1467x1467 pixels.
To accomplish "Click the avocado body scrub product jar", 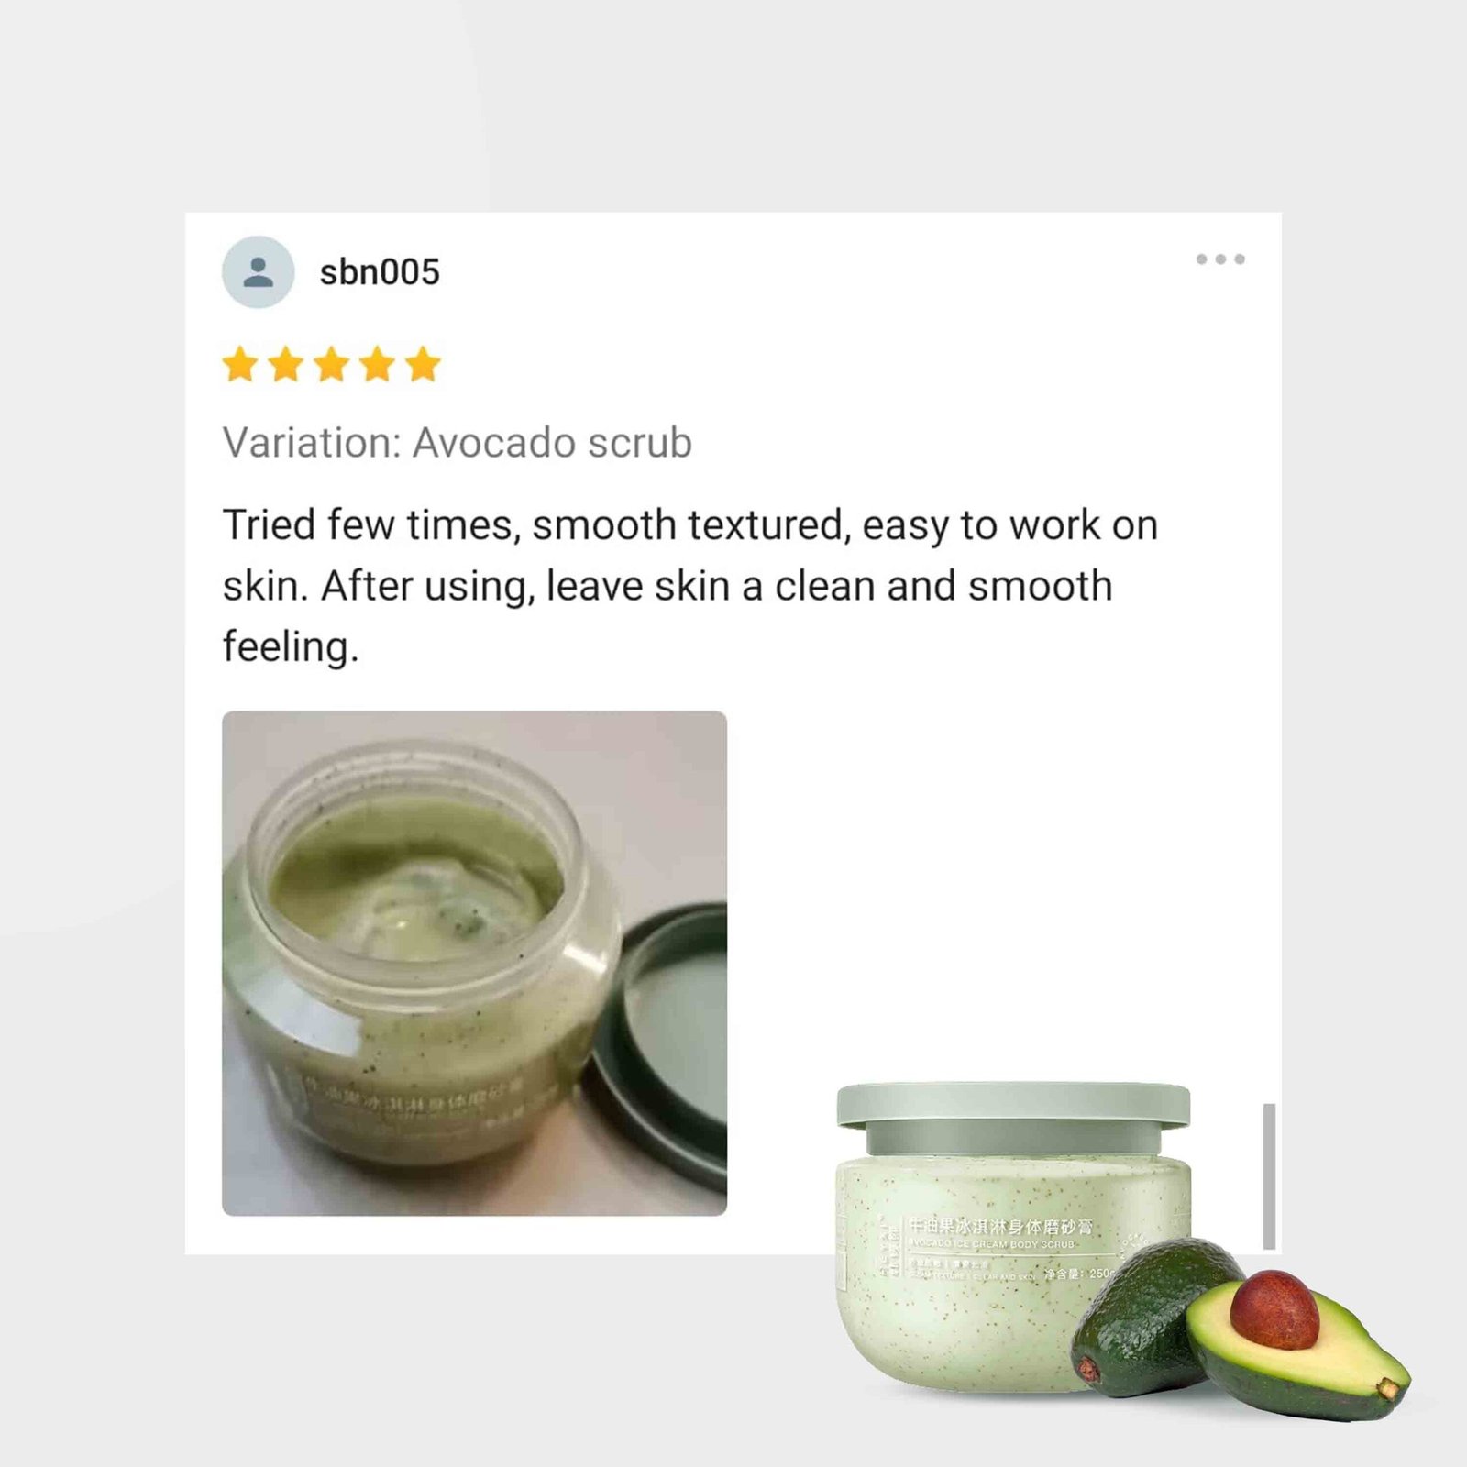I will (1014, 1238).
